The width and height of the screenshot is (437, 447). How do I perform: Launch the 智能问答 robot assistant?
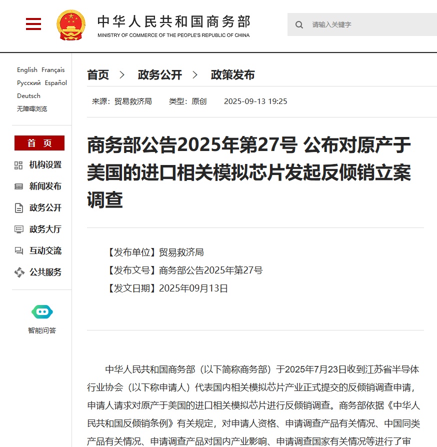[x=42, y=311]
